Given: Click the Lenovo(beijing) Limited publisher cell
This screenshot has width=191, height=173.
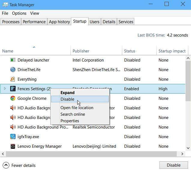Looking at the screenshot, I should tap(94, 146).
